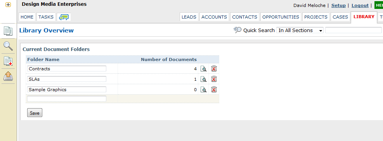Go to the HOME tab
Image resolution: width=383 pixels, height=141 pixels.
coord(27,17)
